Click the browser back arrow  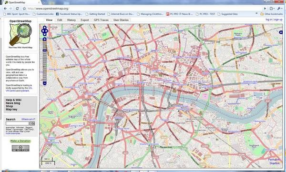(5, 9)
